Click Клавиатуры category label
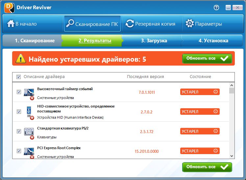Viewport: 246px width, 180px height. click(x=47, y=137)
